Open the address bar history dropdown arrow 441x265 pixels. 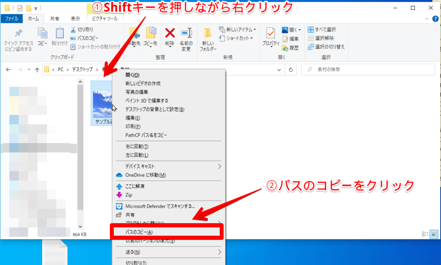tap(279, 70)
